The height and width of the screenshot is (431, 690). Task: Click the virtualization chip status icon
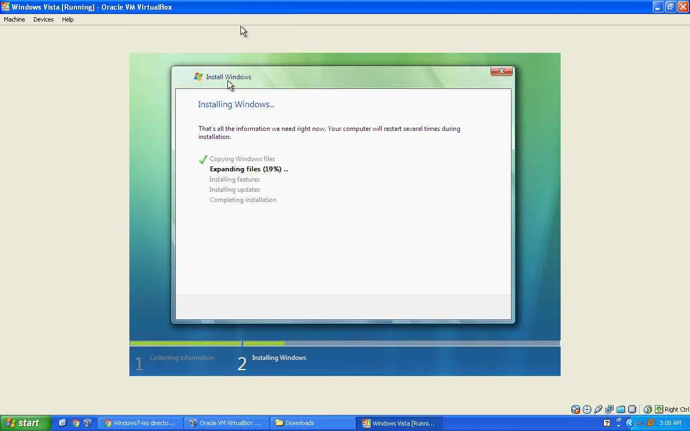(x=632, y=409)
